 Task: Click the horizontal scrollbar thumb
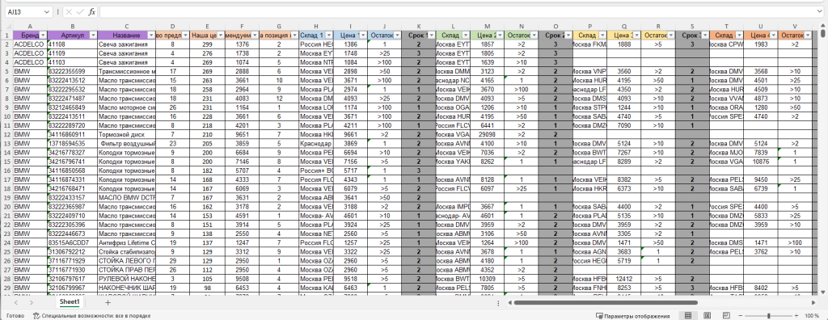(x=606, y=303)
